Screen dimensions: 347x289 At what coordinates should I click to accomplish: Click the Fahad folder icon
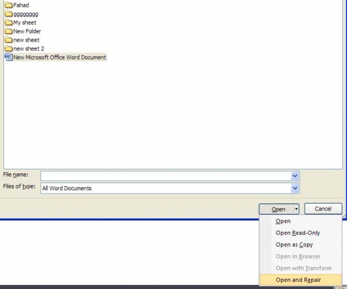9,5
